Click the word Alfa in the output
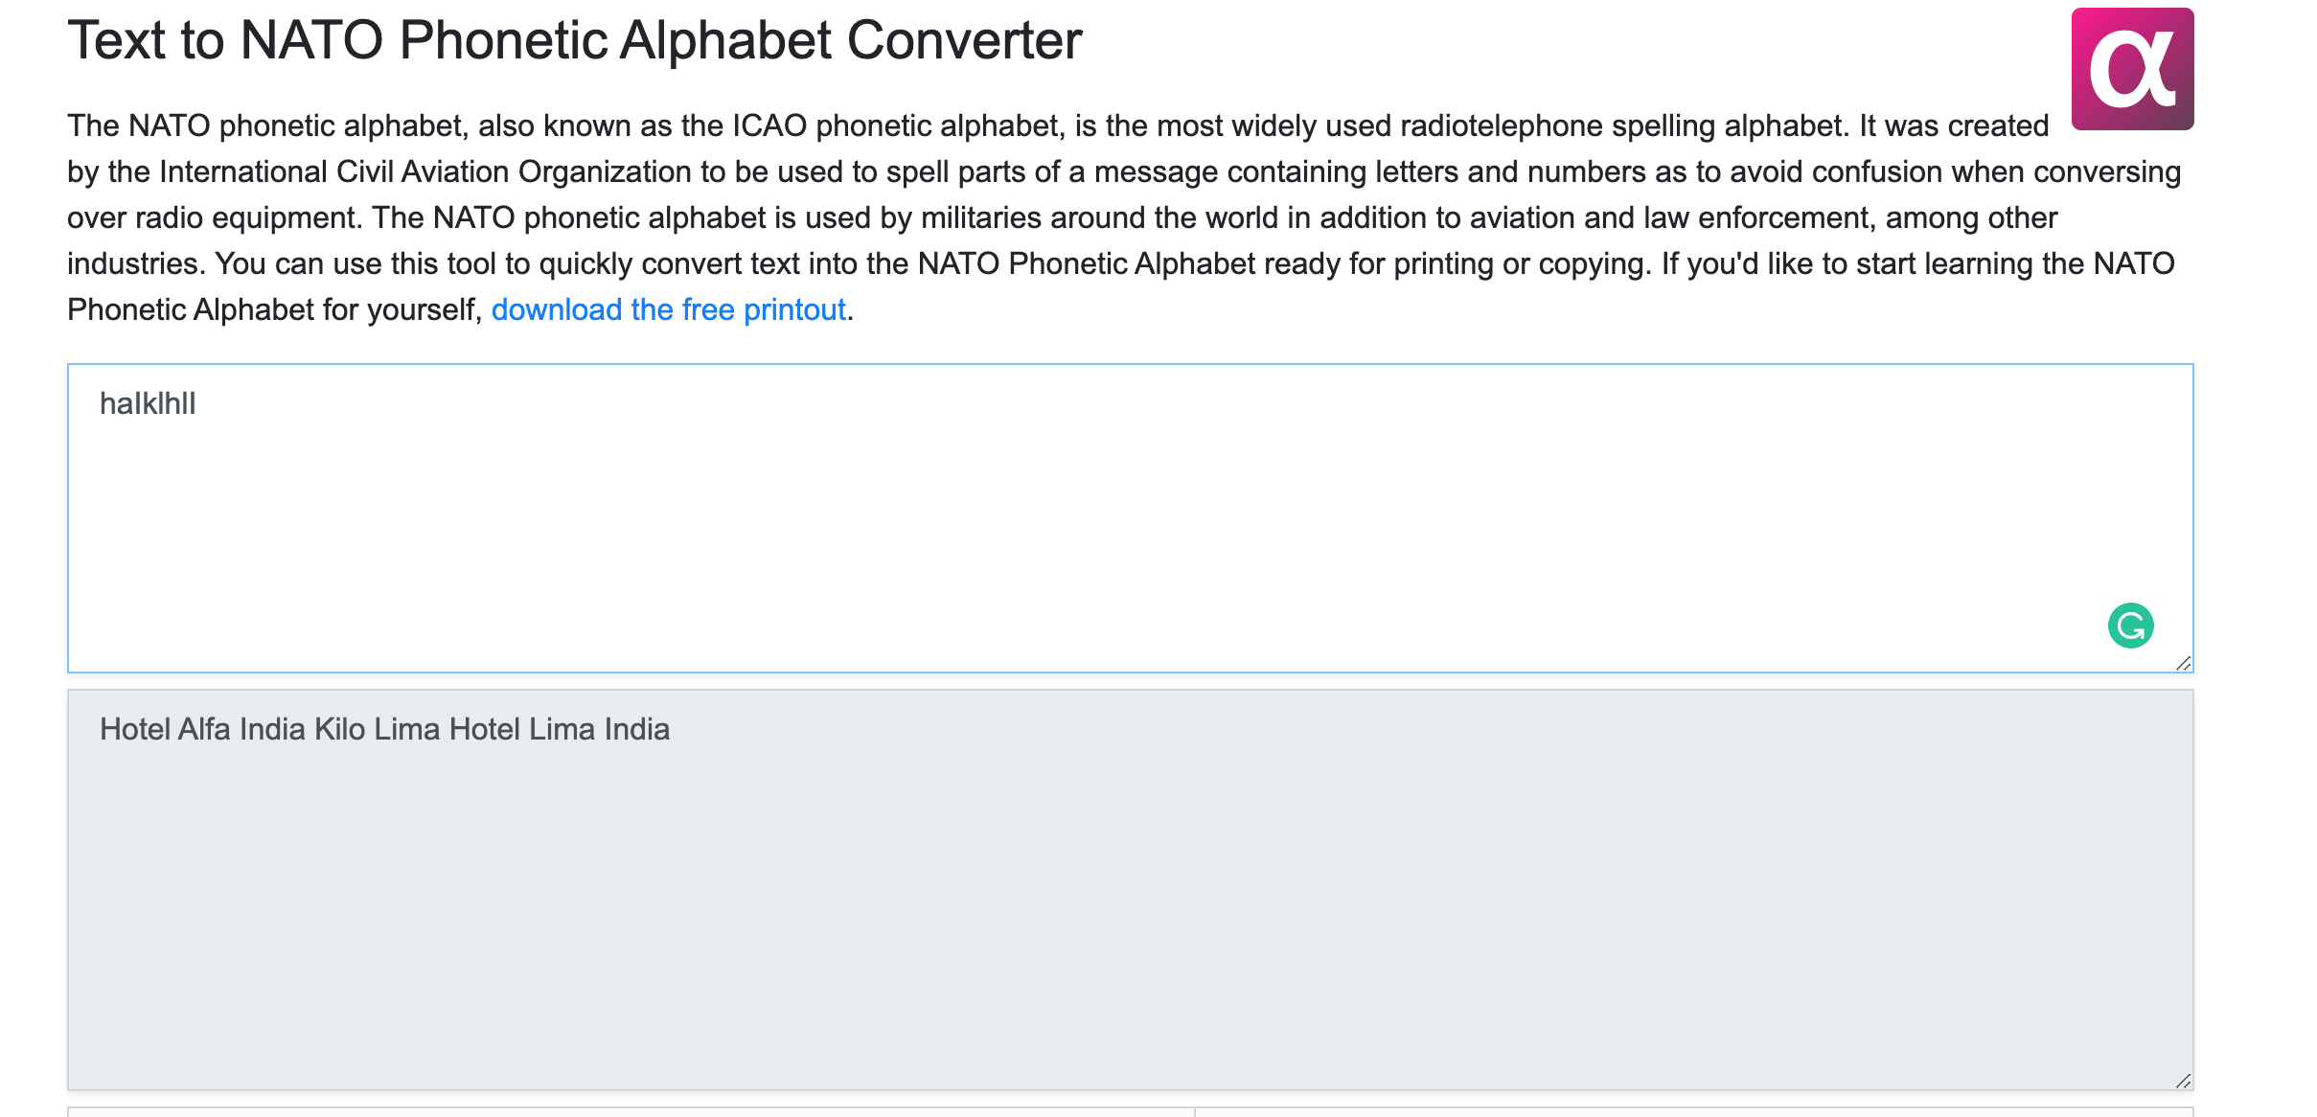Image resolution: width=2317 pixels, height=1117 pixels. point(204,729)
